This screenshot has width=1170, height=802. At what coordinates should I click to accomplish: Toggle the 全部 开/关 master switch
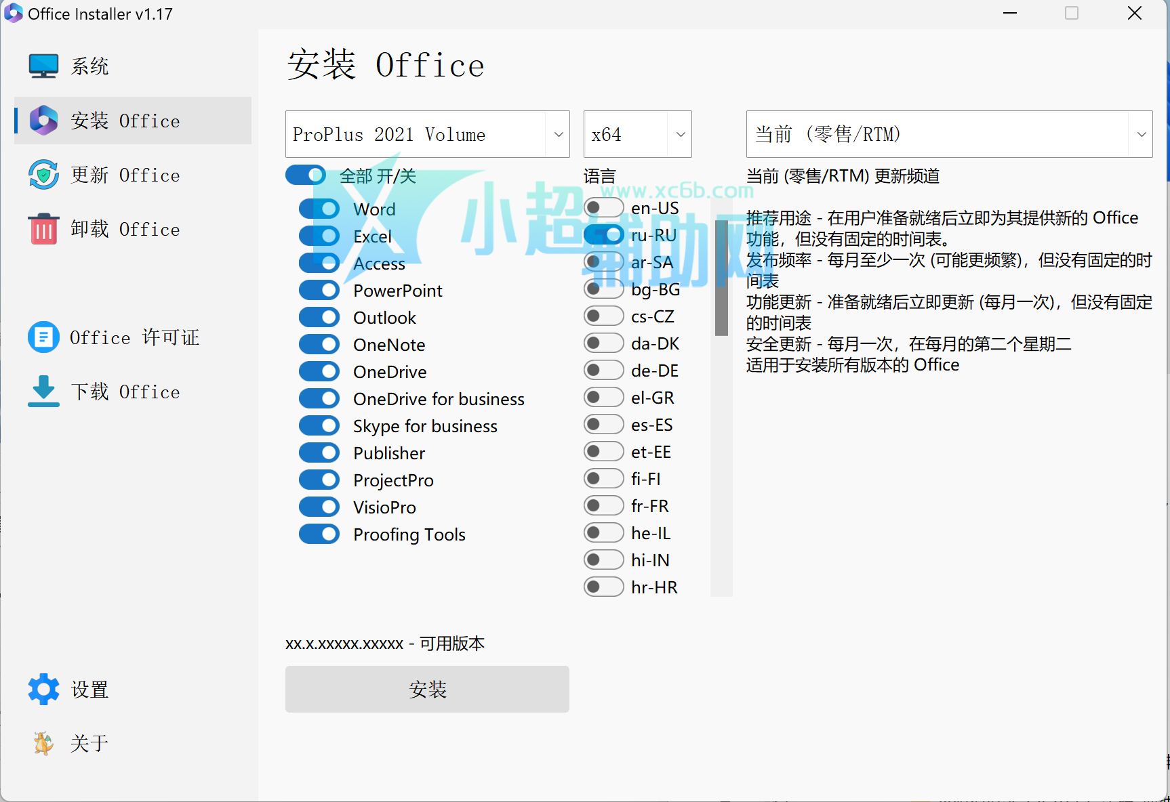306,175
